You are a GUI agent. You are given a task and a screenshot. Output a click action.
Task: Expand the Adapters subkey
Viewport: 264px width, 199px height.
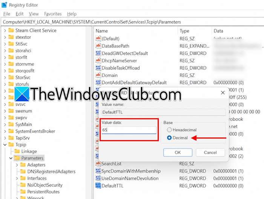tap(17, 165)
